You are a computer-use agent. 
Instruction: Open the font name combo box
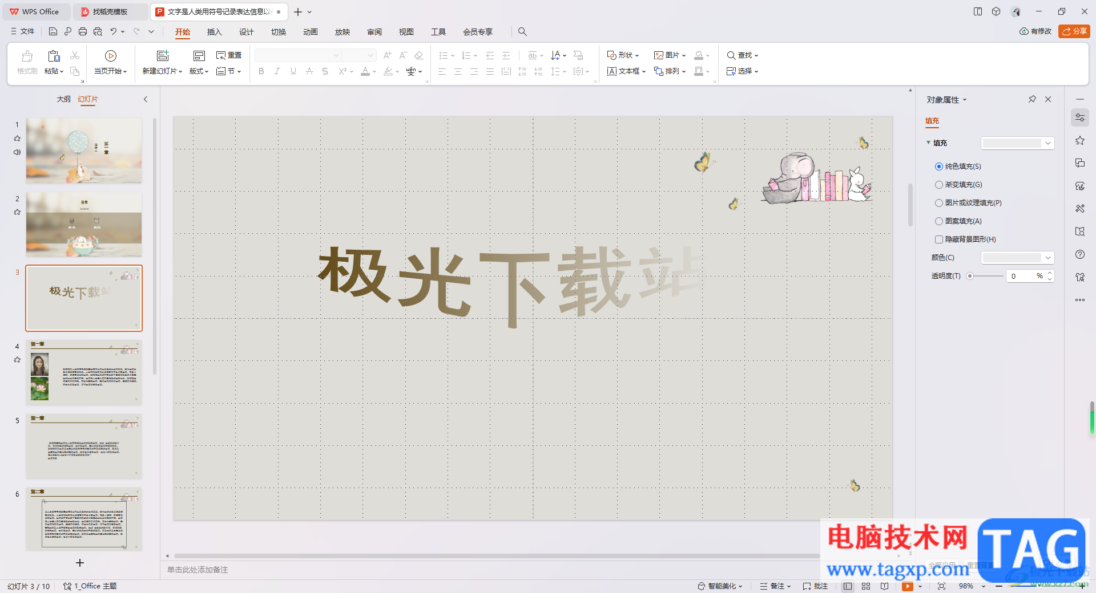tap(297, 55)
